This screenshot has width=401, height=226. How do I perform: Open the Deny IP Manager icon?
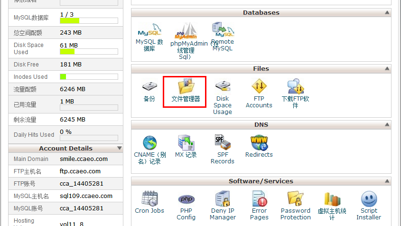223,198
